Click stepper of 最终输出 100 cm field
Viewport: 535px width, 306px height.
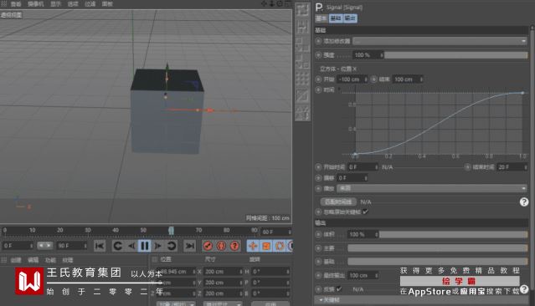tap(377, 275)
